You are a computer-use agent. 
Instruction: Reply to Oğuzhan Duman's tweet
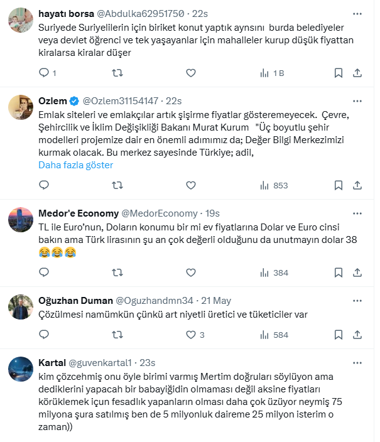tap(44, 335)
